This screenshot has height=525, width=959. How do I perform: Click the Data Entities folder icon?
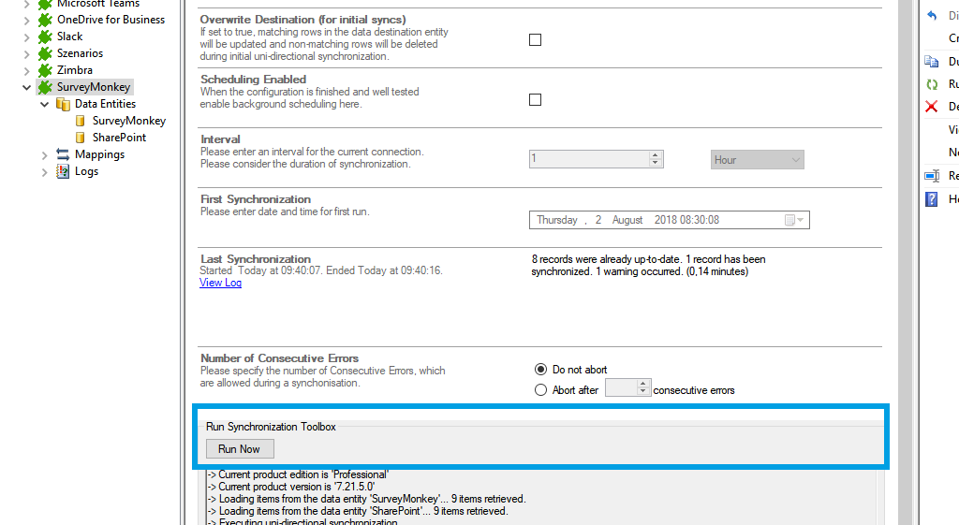tap(64, 104)
